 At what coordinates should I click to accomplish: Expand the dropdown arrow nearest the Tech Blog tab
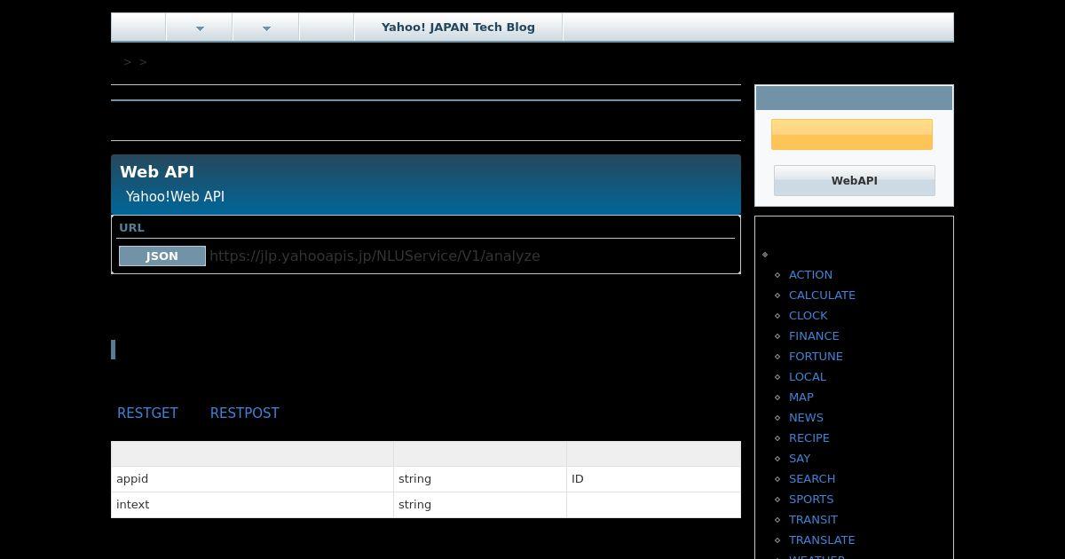click(x=266, y=28)
